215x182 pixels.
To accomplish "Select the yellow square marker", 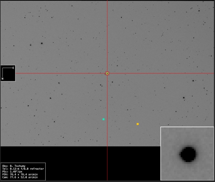I will click(x=138, y=124).
